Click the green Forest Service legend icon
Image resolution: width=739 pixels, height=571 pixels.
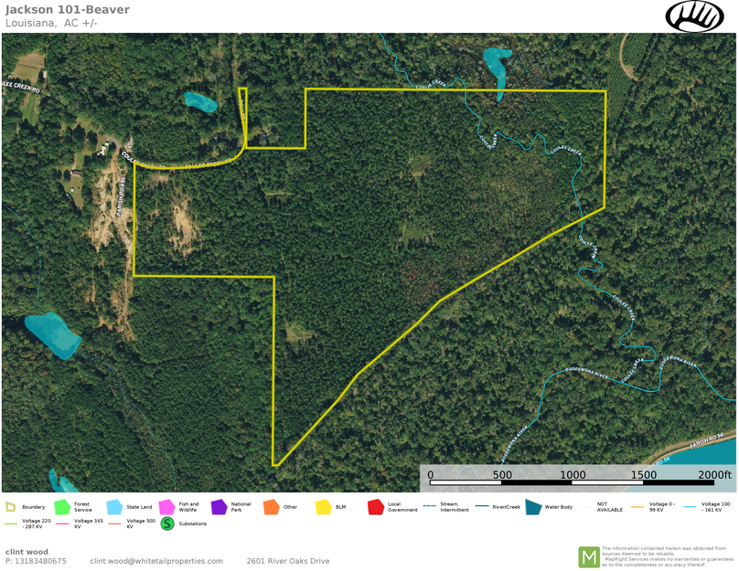point(62,506)
